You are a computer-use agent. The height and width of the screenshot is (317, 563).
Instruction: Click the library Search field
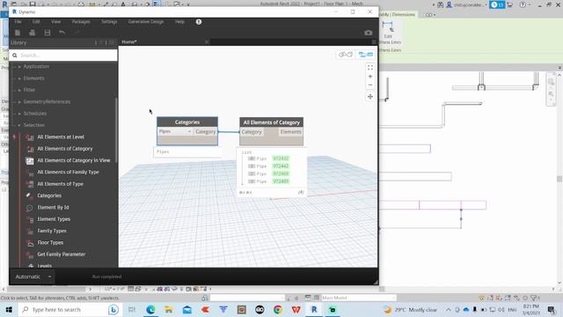click(63, 55)
